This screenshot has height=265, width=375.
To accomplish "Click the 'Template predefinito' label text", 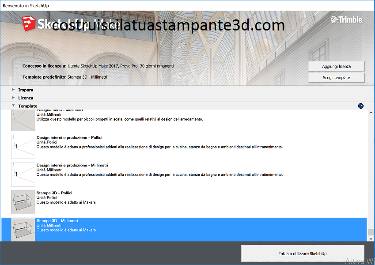I will [45, 77].
